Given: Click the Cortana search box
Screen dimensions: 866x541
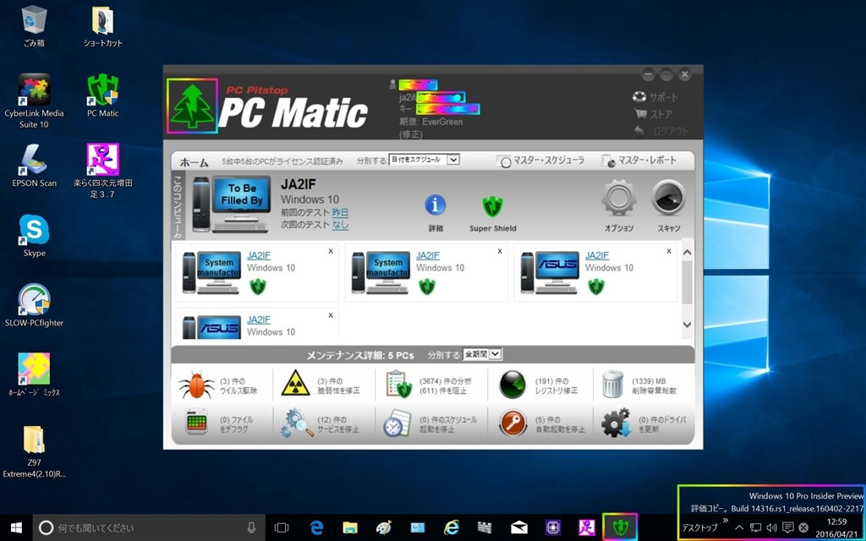Looking at the screenshot, I should (x=149, y=527).
